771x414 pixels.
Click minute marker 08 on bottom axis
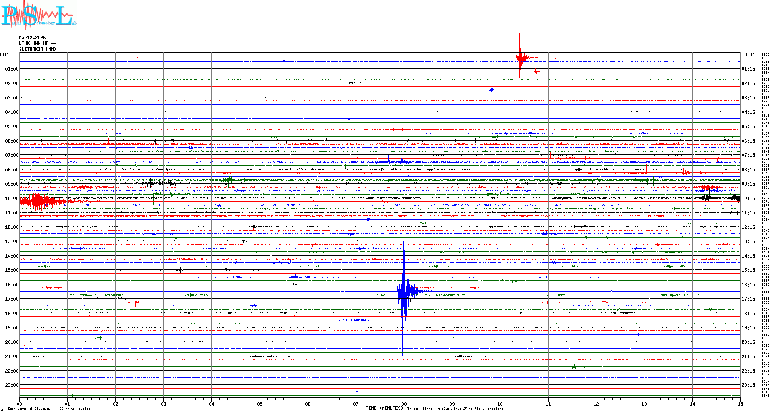(404, 404)
